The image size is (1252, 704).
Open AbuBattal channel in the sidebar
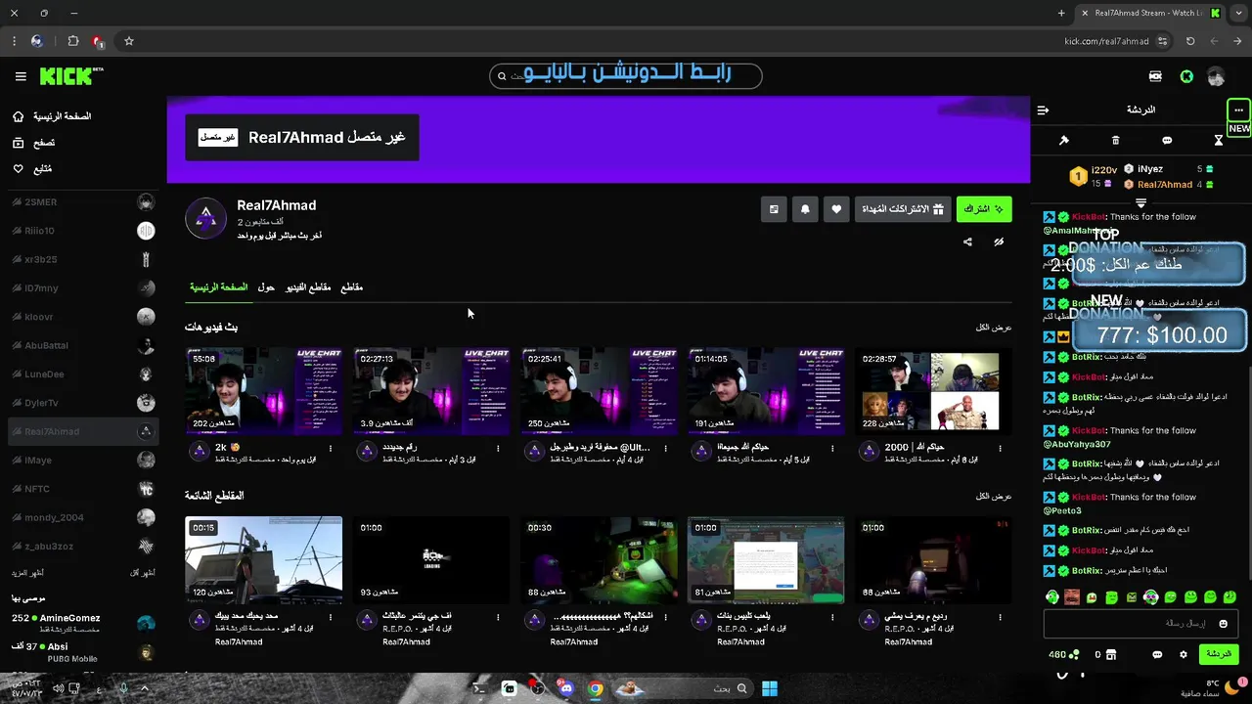(83, 345)
